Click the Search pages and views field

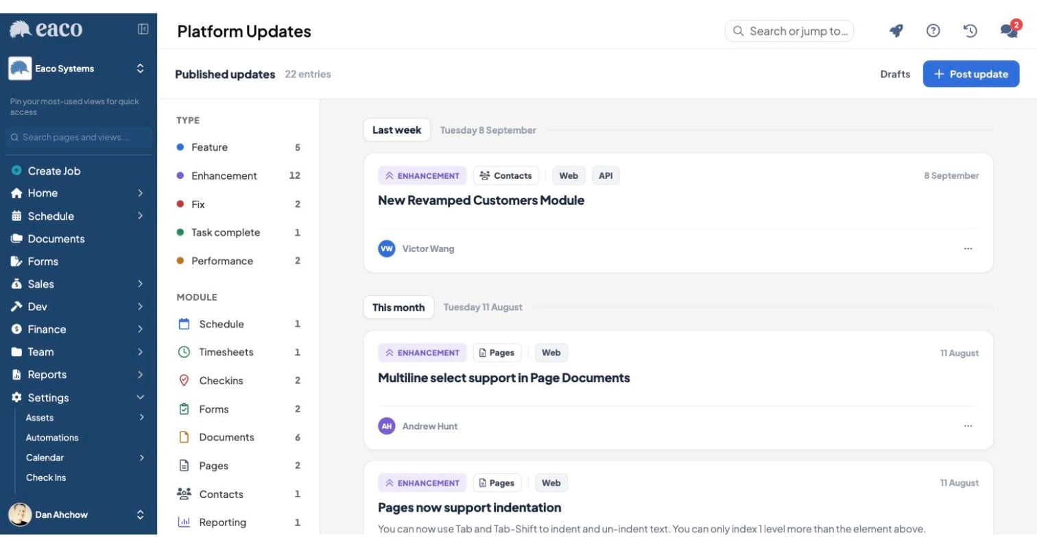(x=79, y=137)
